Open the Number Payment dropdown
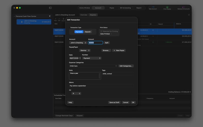This screenshot has height=127, width=203. pos(92,58)
